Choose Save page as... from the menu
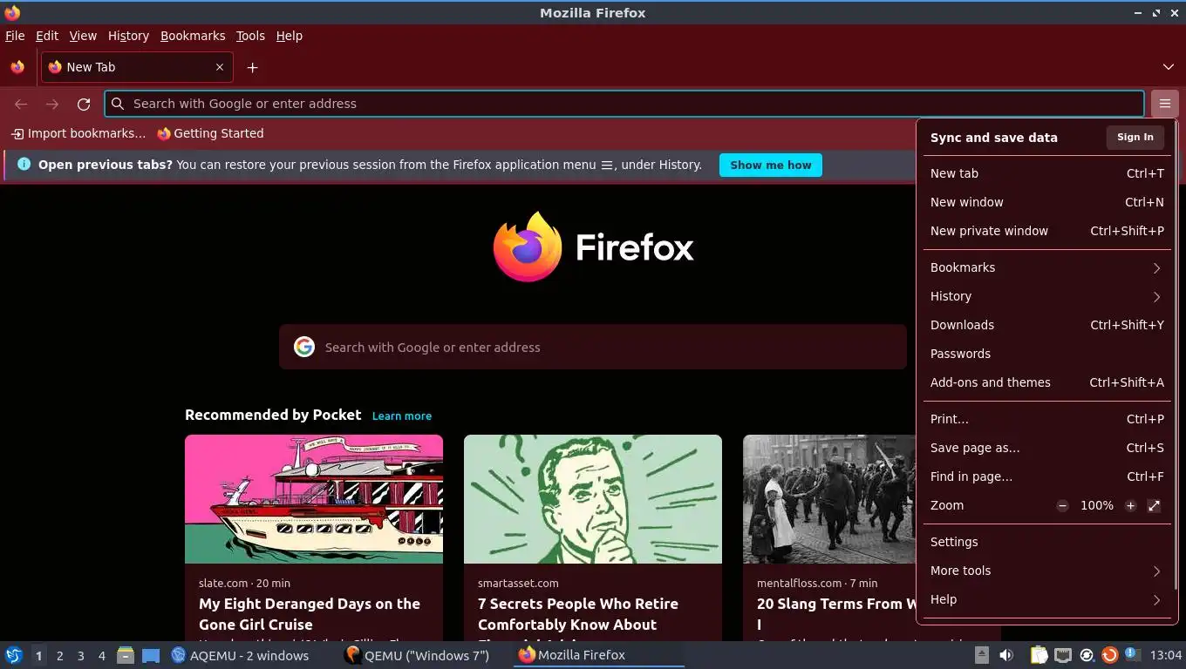This screenshot has width=1186, height=669. 1046,448
